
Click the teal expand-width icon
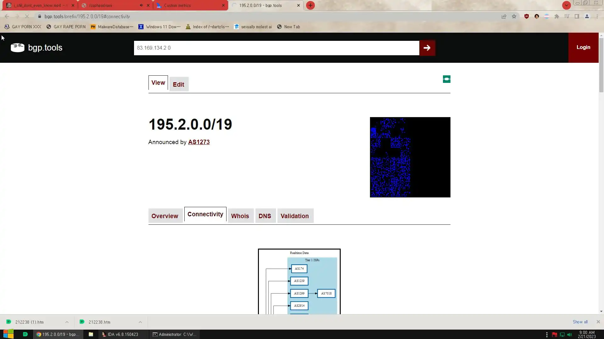pos(446,79)
